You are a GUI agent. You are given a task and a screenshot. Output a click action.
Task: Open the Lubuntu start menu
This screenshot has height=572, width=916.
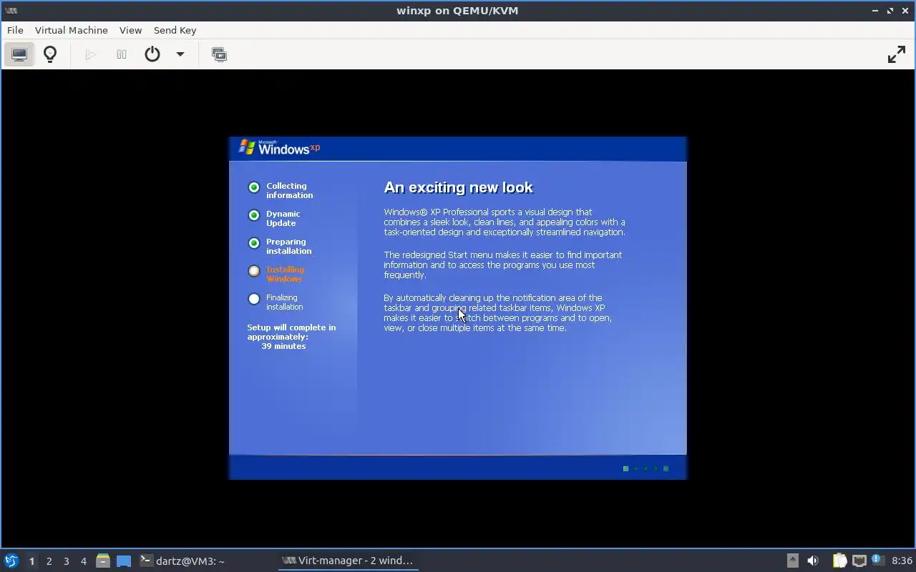(x=11, y=561)
